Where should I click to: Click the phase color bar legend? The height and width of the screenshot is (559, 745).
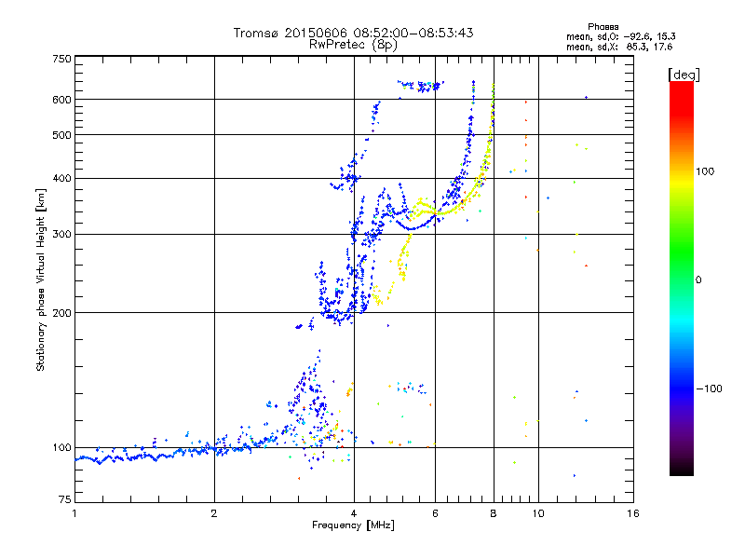(x=682, y=279)
